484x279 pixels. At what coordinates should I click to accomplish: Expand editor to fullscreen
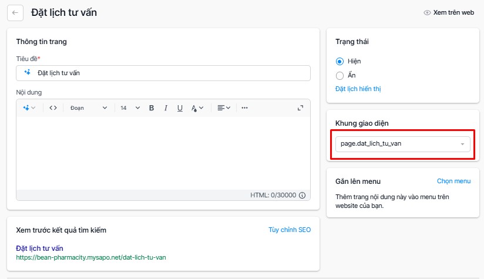coord(300,107)
